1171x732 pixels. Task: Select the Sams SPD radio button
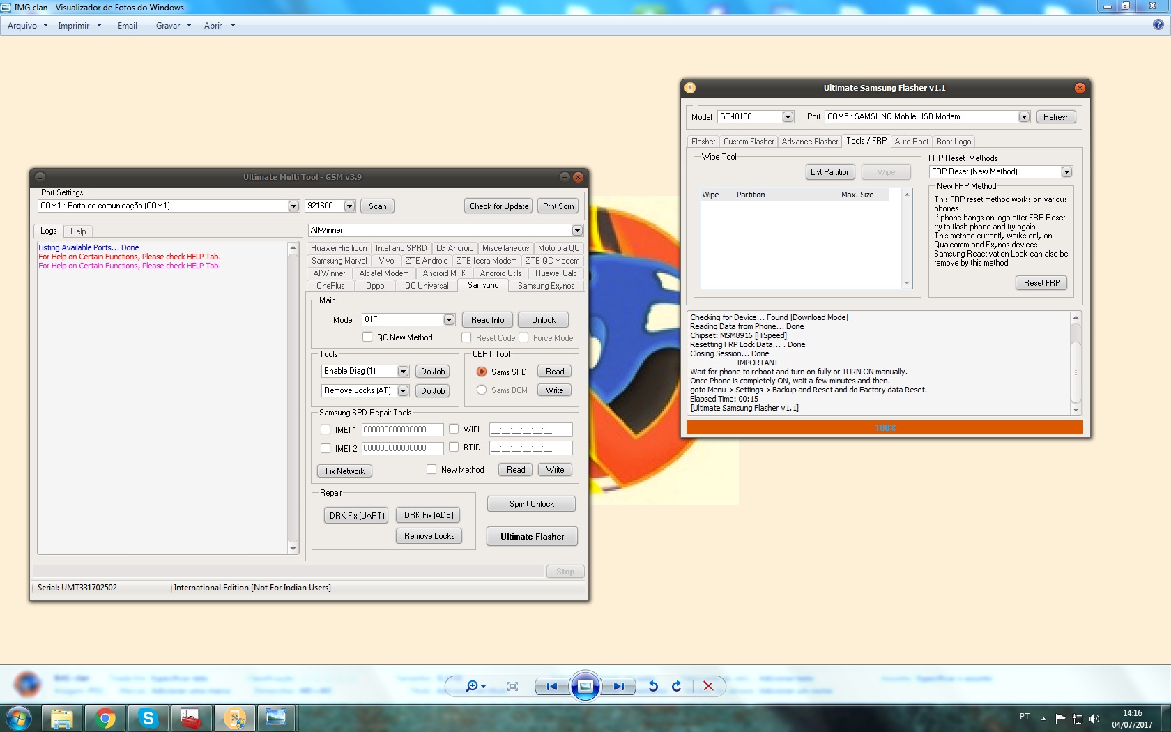click(482, 372)
